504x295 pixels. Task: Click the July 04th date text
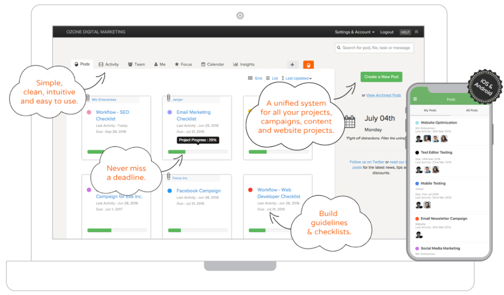(380, 118)
